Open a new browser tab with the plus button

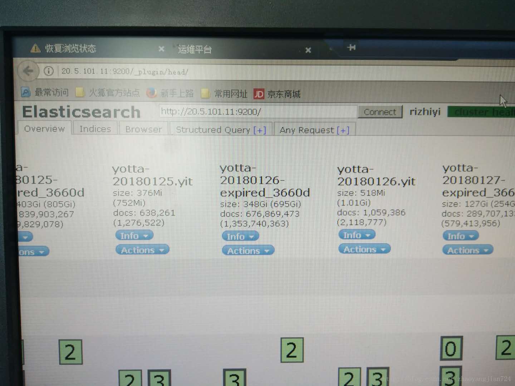[351, 47]
